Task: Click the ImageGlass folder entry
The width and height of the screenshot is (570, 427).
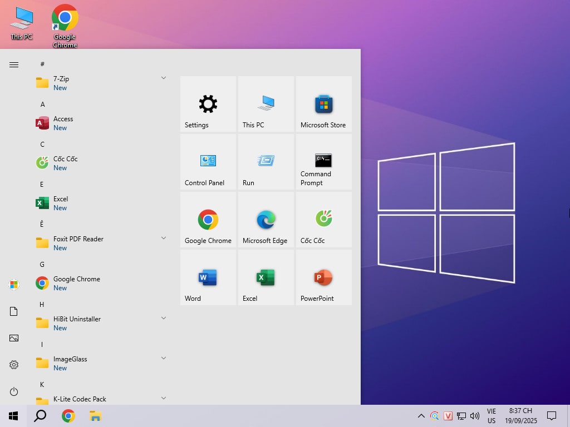Action: [101, 363]
